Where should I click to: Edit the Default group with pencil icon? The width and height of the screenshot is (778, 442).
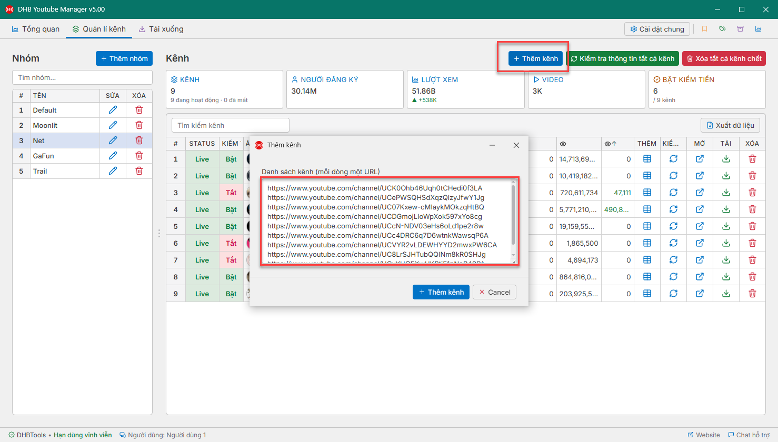[x=113, y=110]
